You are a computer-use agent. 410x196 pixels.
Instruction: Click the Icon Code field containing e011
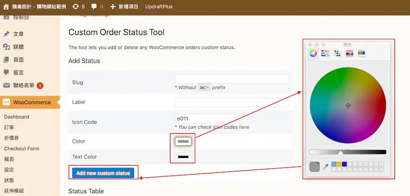205,119
